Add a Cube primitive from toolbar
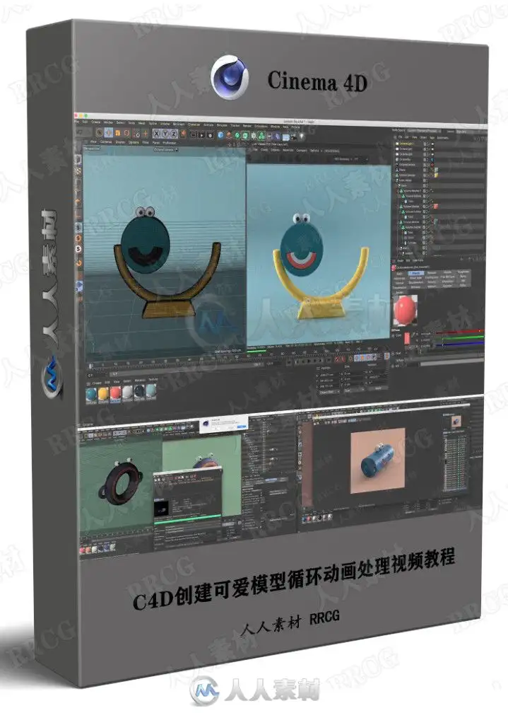 [x=220, y=134]
